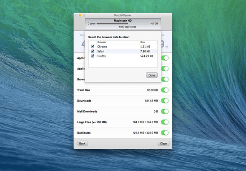Click the Size column header
Viewport: 246px width, 171px height.
click(x=143, y=42)
